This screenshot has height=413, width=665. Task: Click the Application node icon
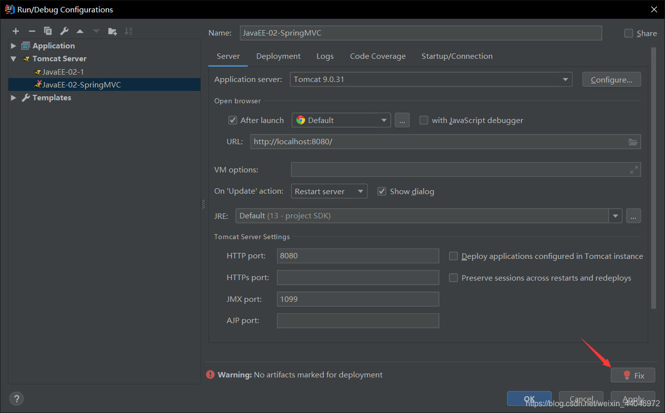(x=26, y=46)
